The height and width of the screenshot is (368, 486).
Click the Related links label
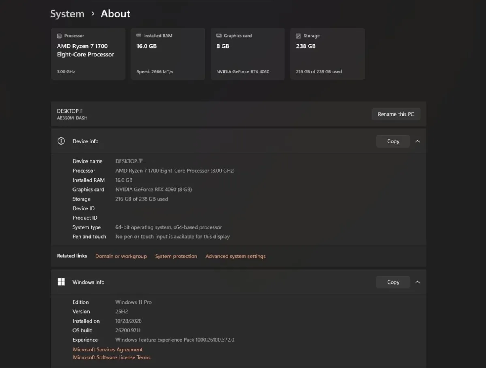[72, 256]
